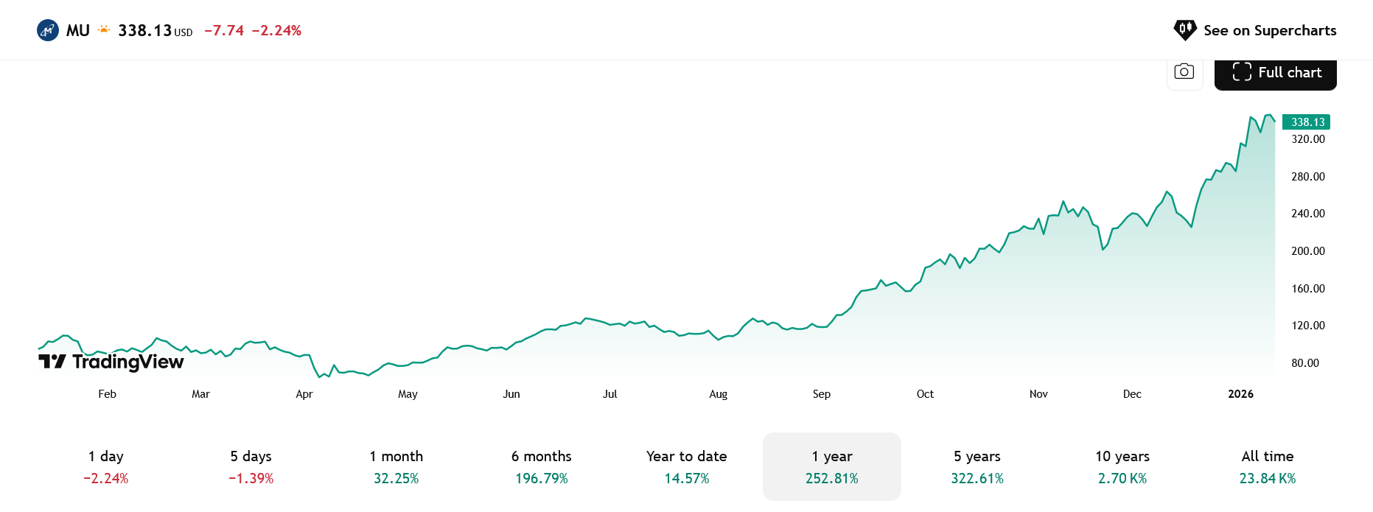Screen dimensions: 1373x512
Task: Switch to the 5 years range
Action: pos(977,467)
